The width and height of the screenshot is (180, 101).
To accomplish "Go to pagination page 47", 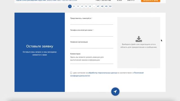I will (98, 6).
